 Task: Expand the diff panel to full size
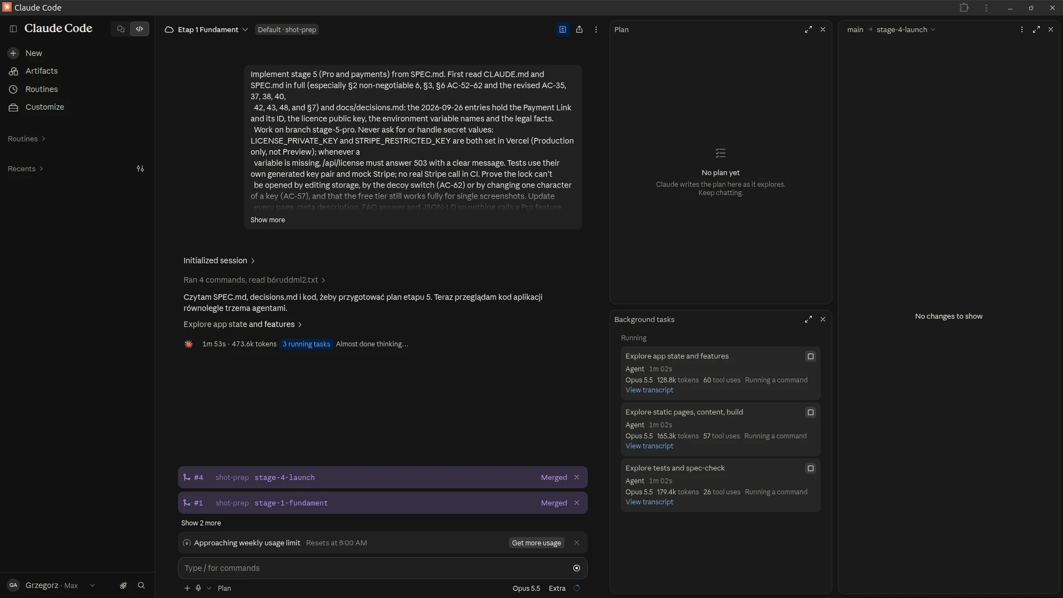point(1036,29)
